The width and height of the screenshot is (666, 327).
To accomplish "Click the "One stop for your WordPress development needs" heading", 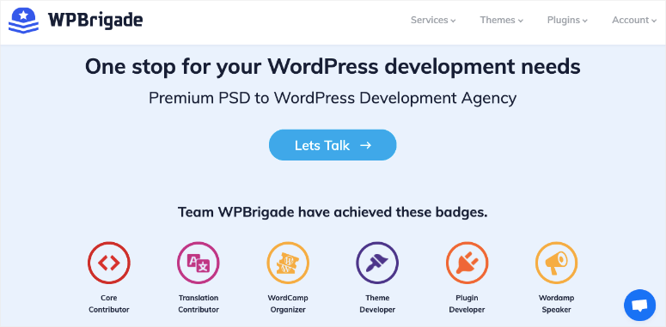I will [x=333, y=67].
